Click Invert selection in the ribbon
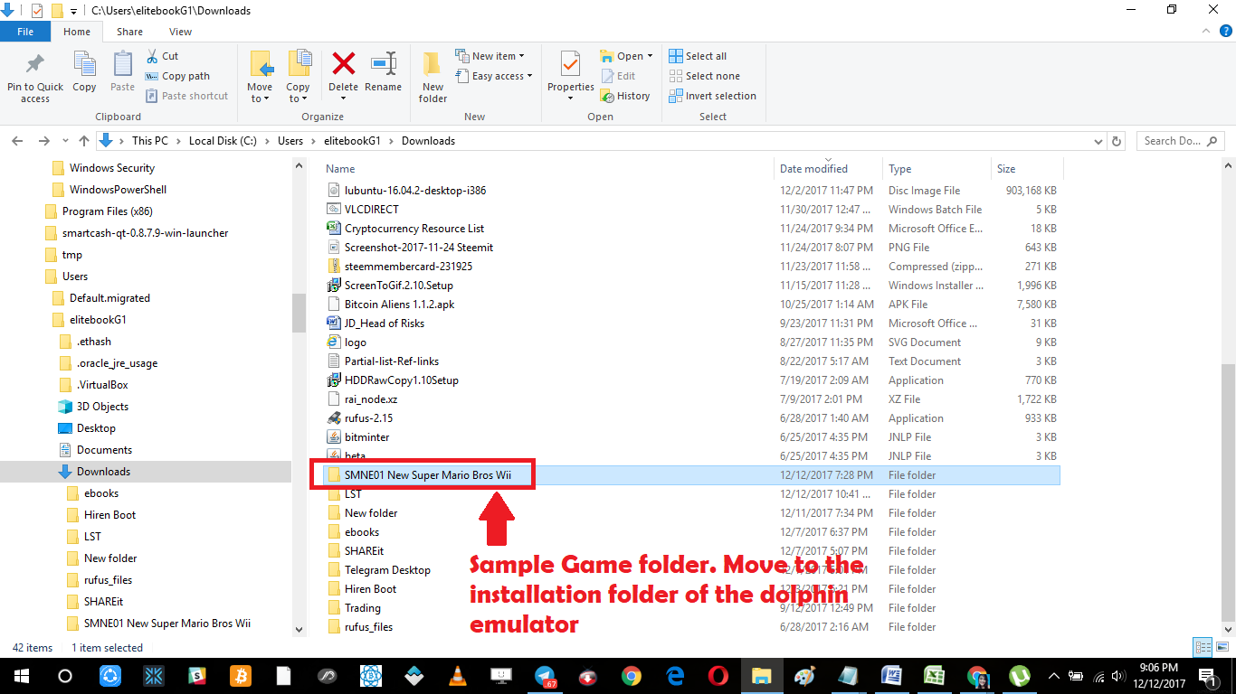Image resolution: width=1236 pixels, height=694 pixels. click(x=712, y=96)
